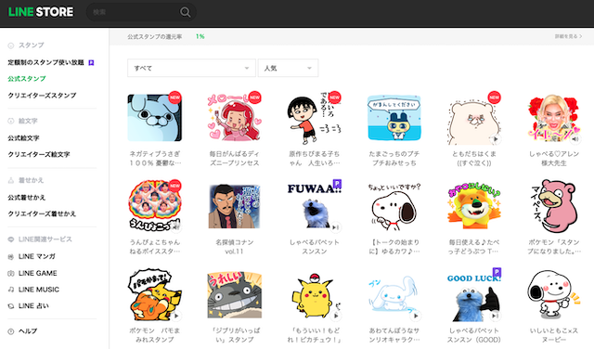Click the LINE 占い icon
Viewport: 594px width, 349px height.
(x=11, y=306)
